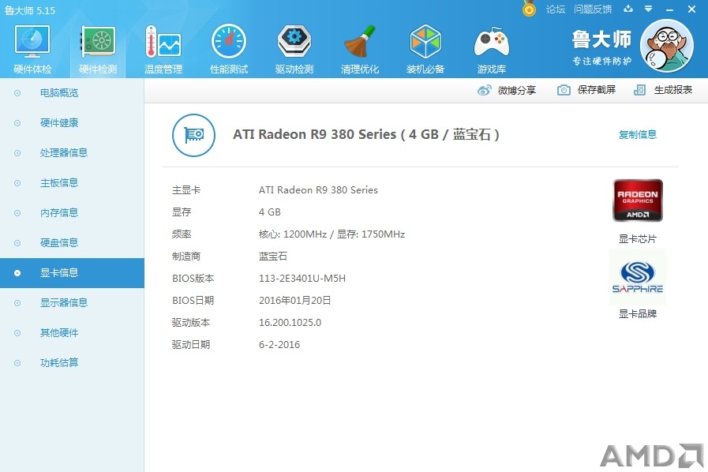708x472 pixels.
Task: Click driver date 6-2-2016
Action: click(279, 345)
